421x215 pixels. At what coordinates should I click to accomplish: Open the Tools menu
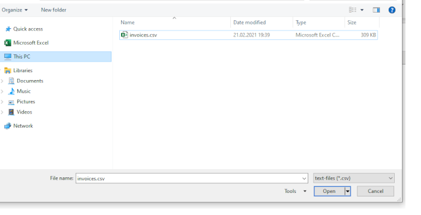click(x=295, y=191)
